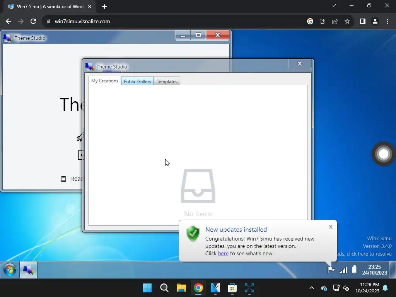Image resolution: width=396 pixels, height=297 pixels.
Task: Follow the 'here' link in update notification
Action: tap(223, 253)
